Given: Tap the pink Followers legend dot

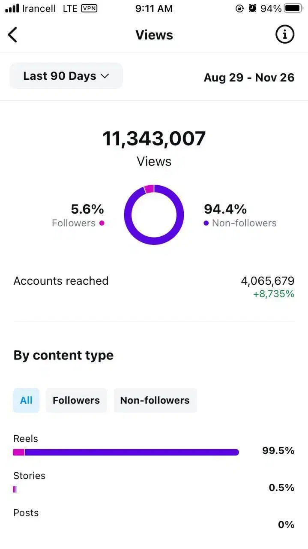Looking at the screenshot, I should (x=102, y=223).
